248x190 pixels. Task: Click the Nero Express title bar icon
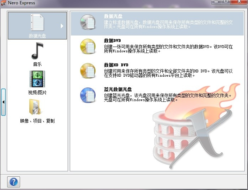(4, 3)
